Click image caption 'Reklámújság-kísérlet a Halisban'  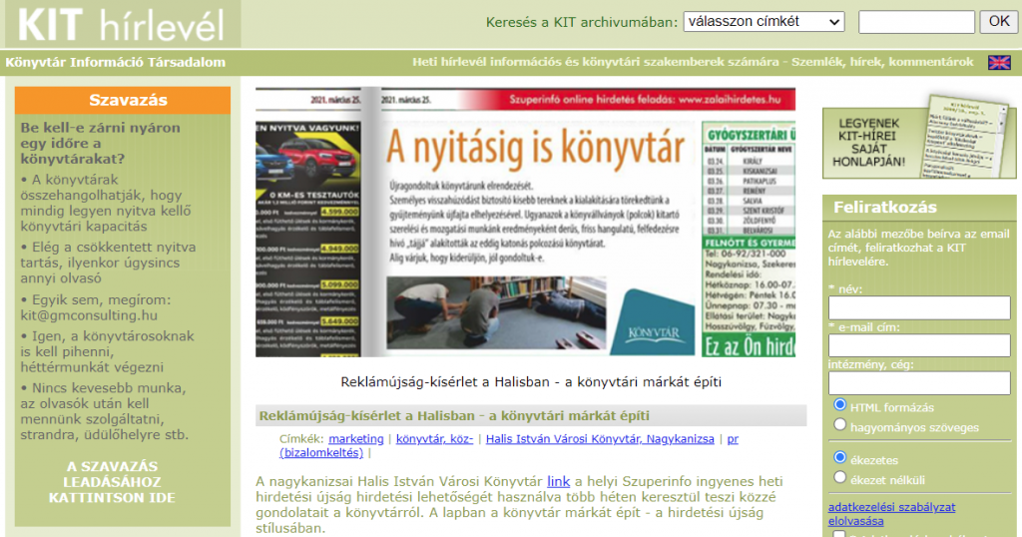click(531, 382)
